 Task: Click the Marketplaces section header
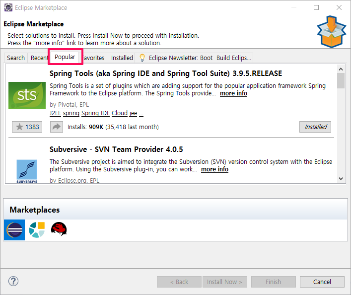point(176,210)
